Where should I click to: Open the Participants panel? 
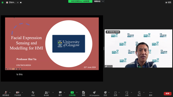click(x=46, y=94)
